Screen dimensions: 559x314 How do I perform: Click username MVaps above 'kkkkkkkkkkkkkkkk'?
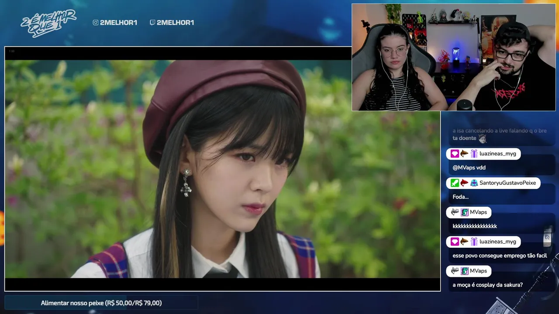pos(478,212)
